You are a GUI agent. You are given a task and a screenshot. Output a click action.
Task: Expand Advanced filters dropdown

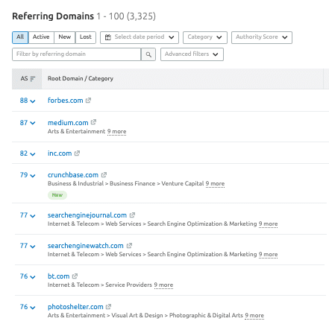pyautogui.click(x=192, y=54)
